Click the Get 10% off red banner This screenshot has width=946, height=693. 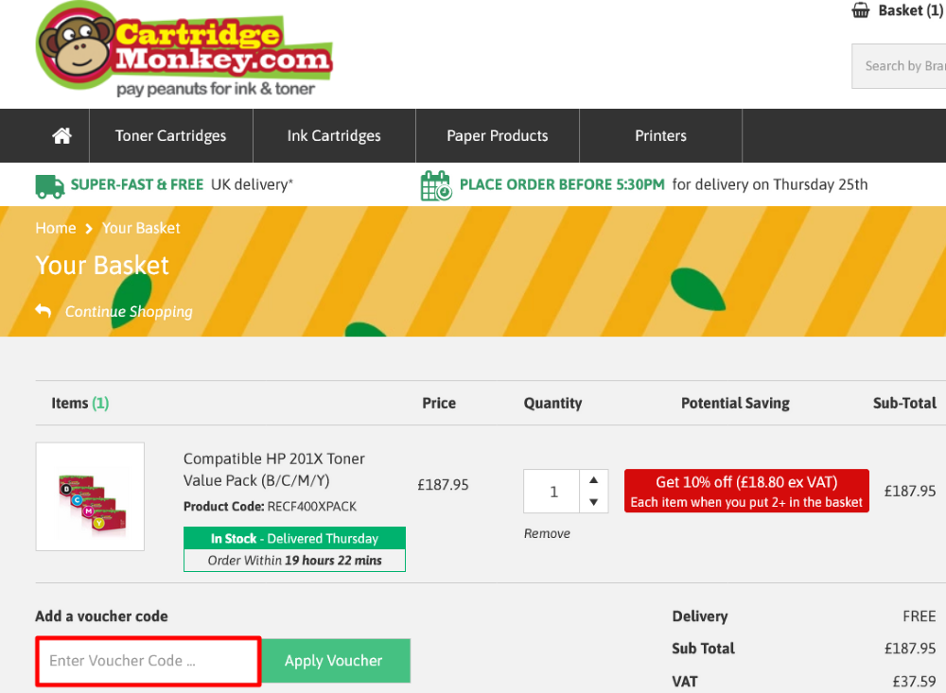[746, 491]
